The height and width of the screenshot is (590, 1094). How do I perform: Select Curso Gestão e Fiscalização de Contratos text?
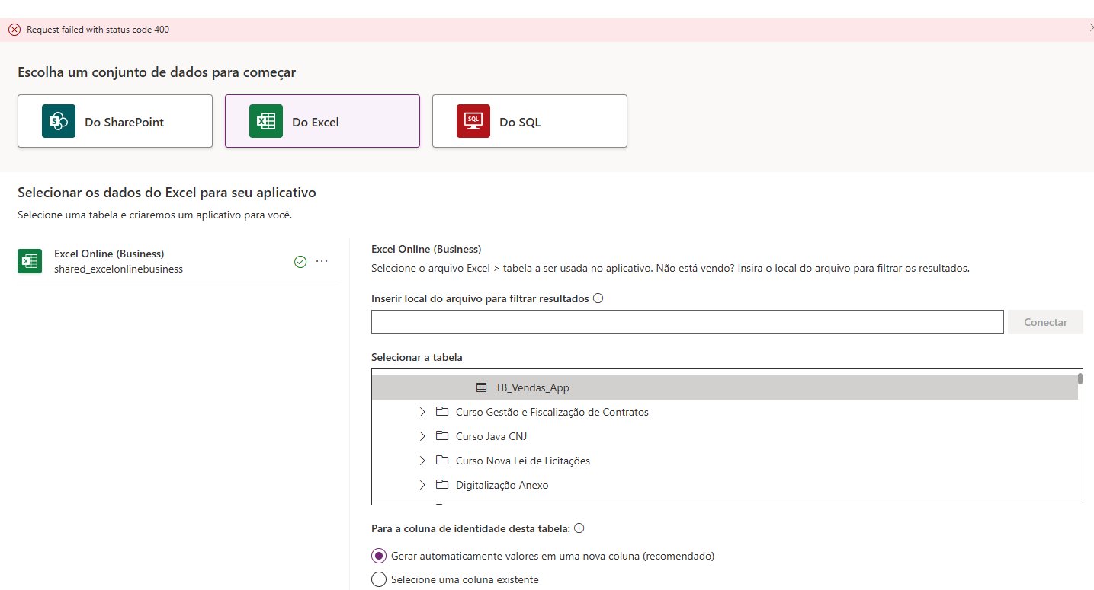[x=552, y=412]
